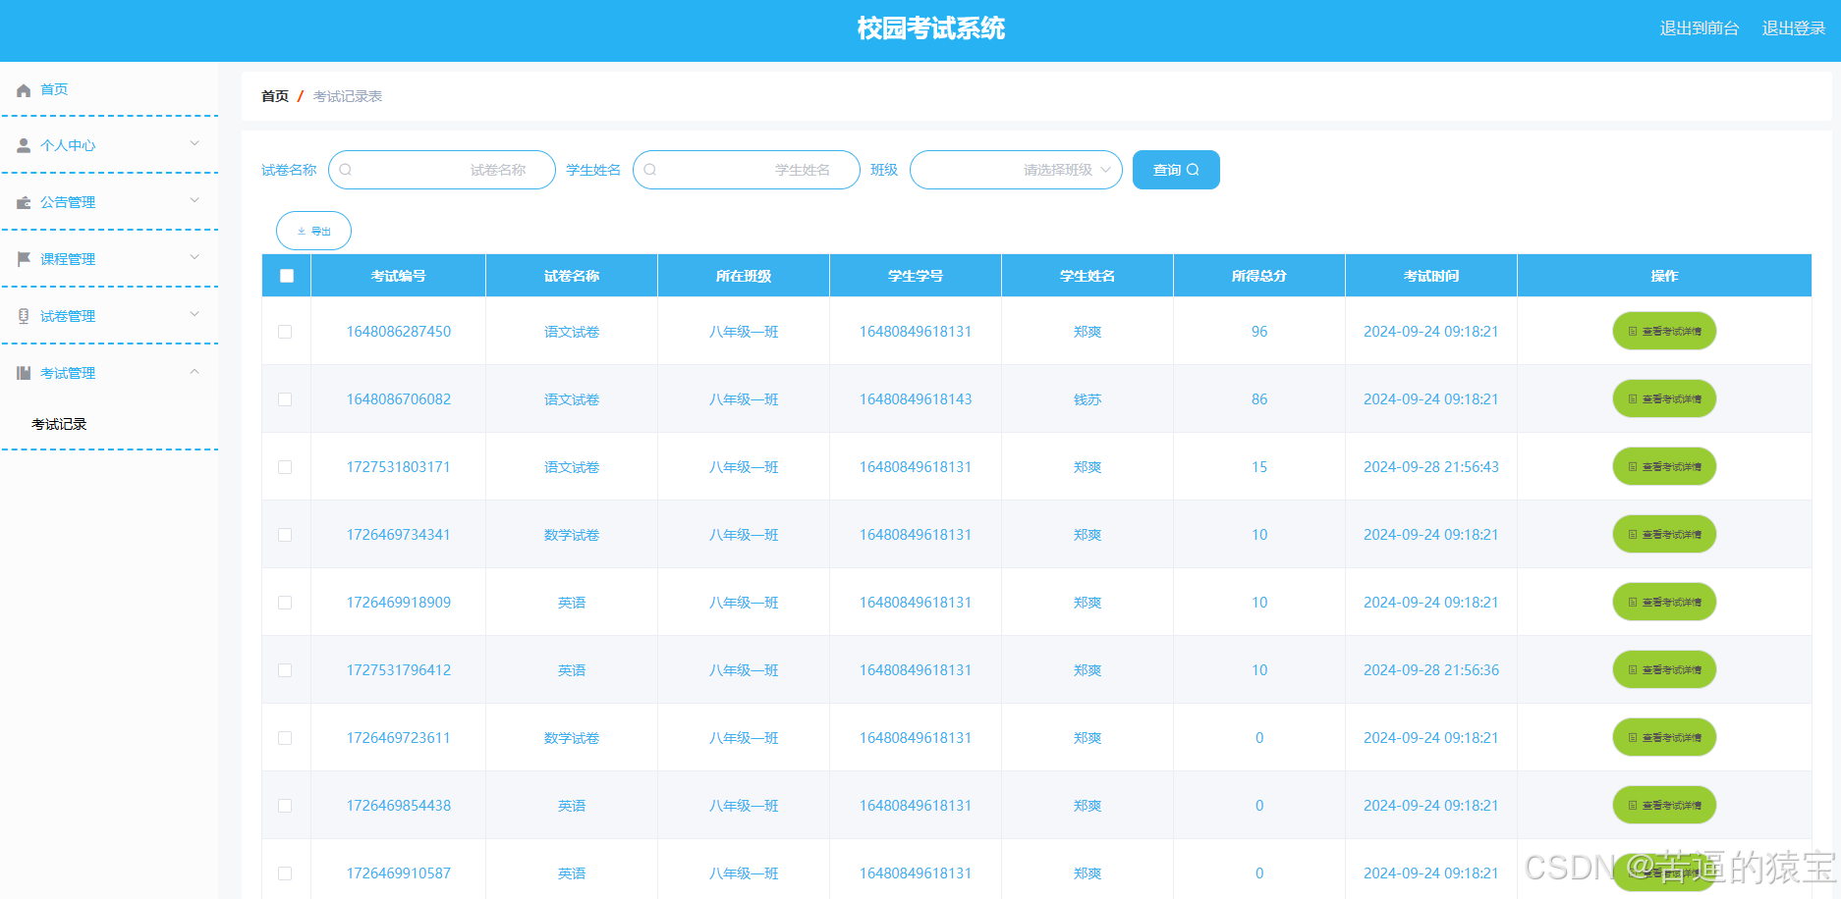This screenshot has width=1841, height=899.
Task: View exam details for exam 1648086706082
Action: [x=1664, y=398]
